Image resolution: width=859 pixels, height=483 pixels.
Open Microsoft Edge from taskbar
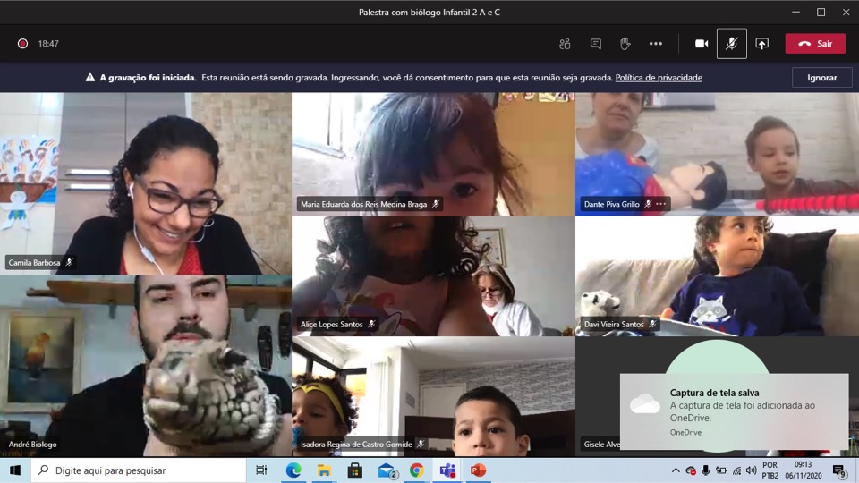click(x=293, y=470)
